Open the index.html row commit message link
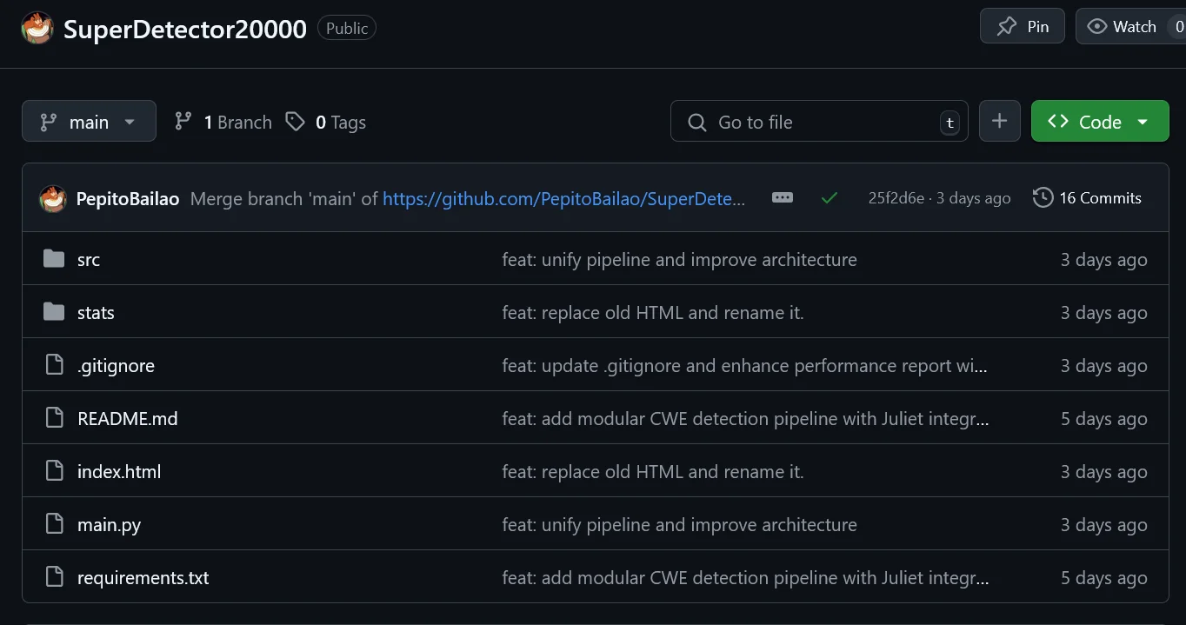Image resolution: width=1186 pixels, height=625 pixels. (653, 472)
